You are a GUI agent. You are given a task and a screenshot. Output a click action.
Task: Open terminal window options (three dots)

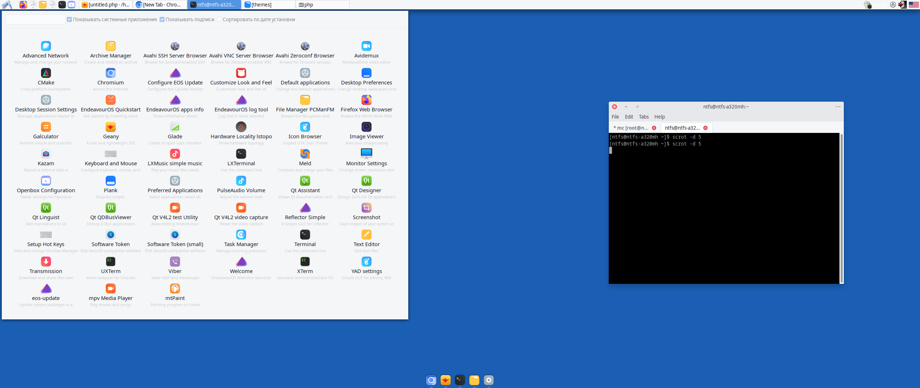point(838,107)
